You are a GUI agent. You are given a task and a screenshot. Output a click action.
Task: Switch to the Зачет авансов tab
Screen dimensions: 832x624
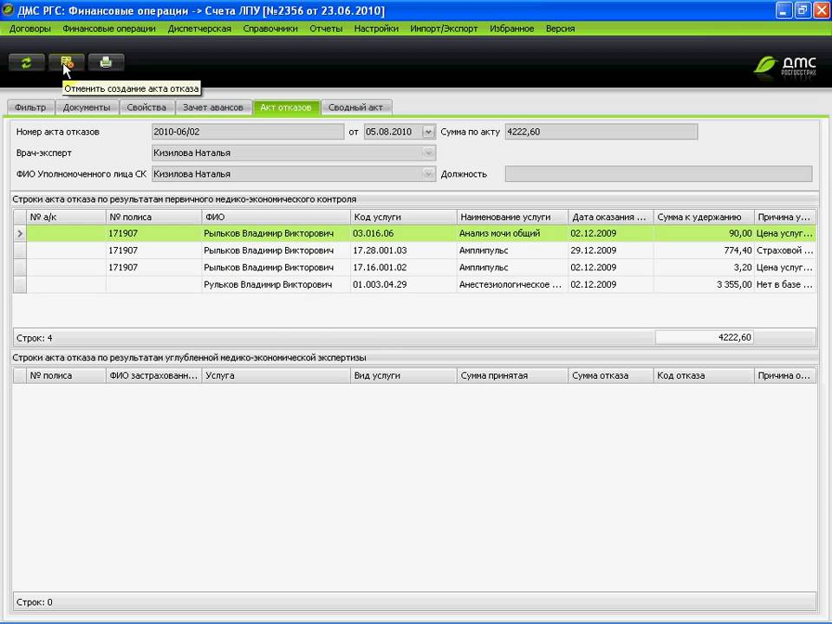point(213,107)
